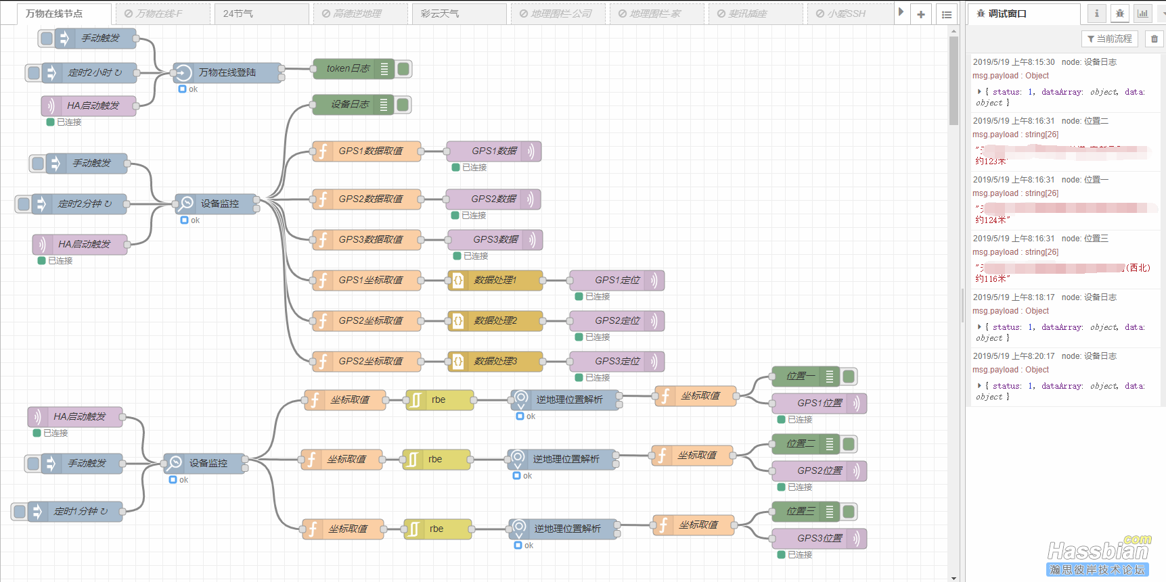Show more flow tabs with right arrow
Viewport: 1166px width, 582px height.
tap(901, 12)
